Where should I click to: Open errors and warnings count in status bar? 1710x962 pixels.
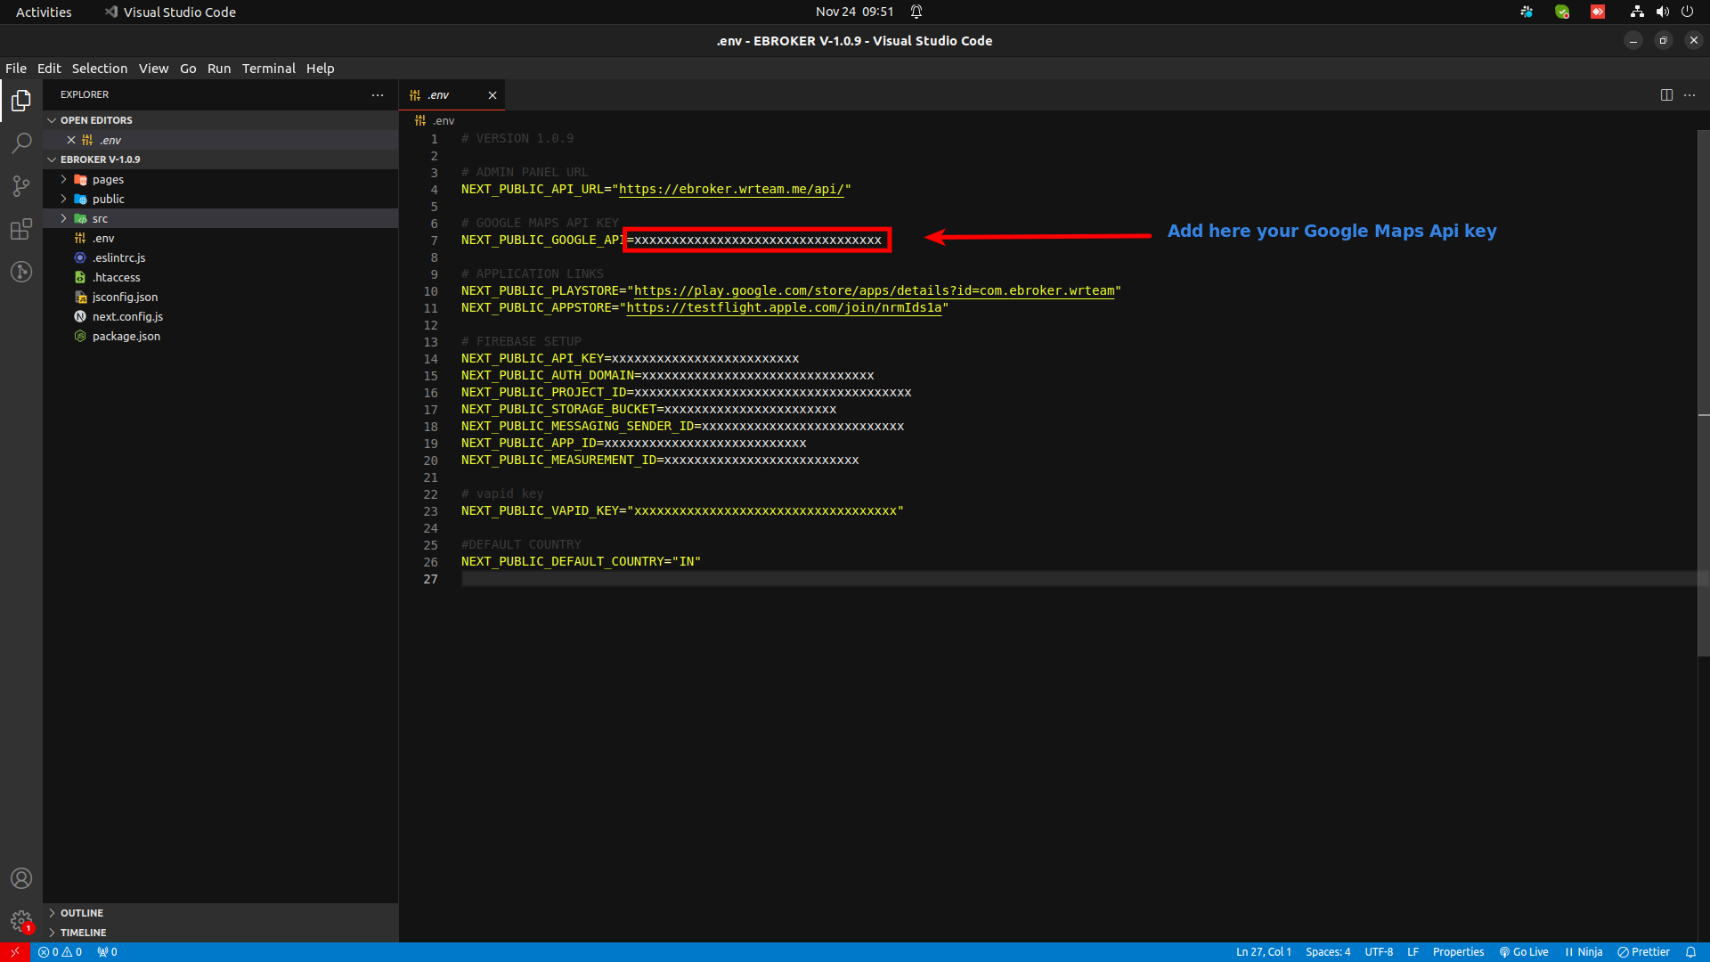[61, 952]
